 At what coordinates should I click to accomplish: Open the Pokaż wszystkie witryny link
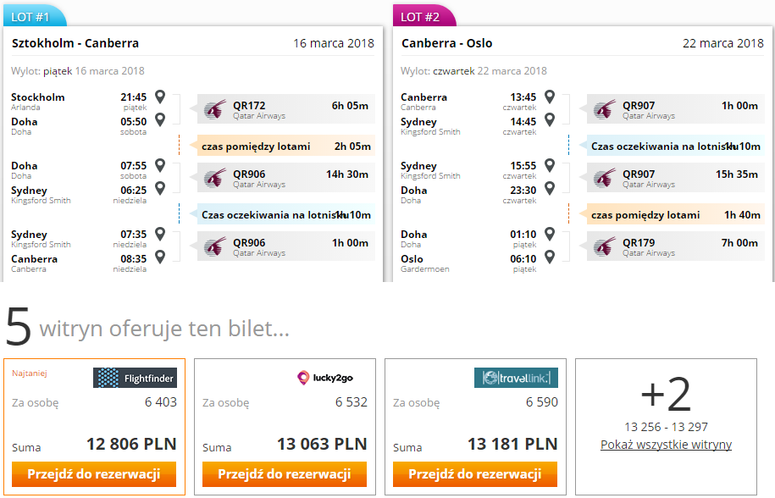[666, 445]
